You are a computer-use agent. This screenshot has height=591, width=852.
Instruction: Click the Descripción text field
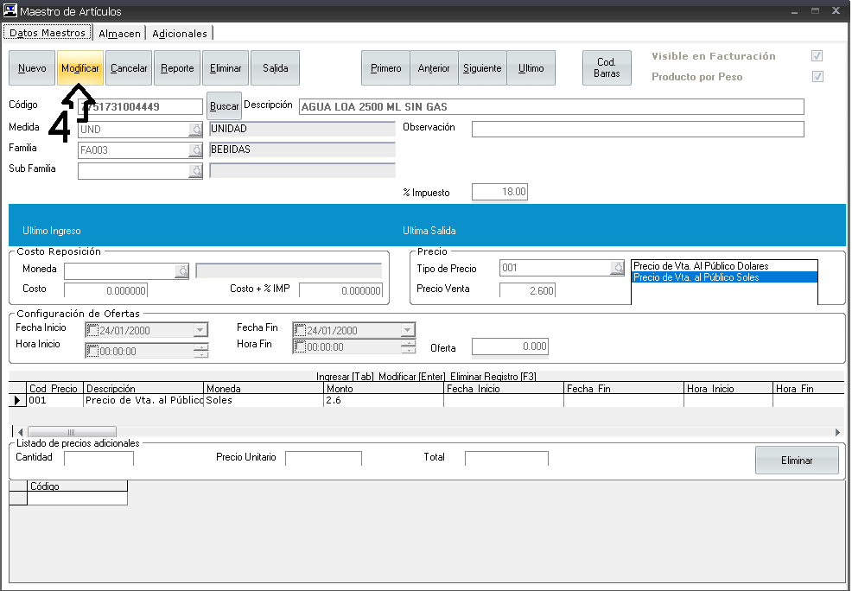point(551,106)
